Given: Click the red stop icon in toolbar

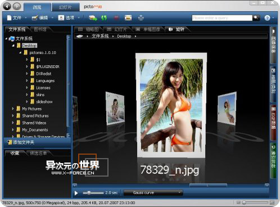Looking at the screenshot, I should point(116,18).
